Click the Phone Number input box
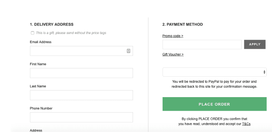 pyautogui.click(x=81, y=117)
